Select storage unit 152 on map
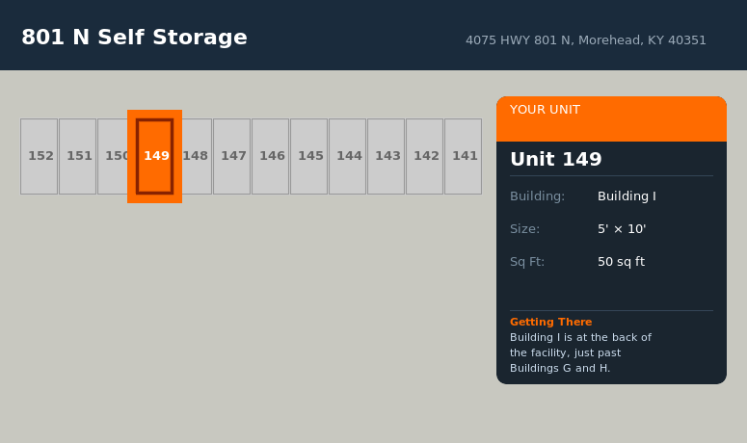Viewport: 747px width, 443px height. coord(40,156)
